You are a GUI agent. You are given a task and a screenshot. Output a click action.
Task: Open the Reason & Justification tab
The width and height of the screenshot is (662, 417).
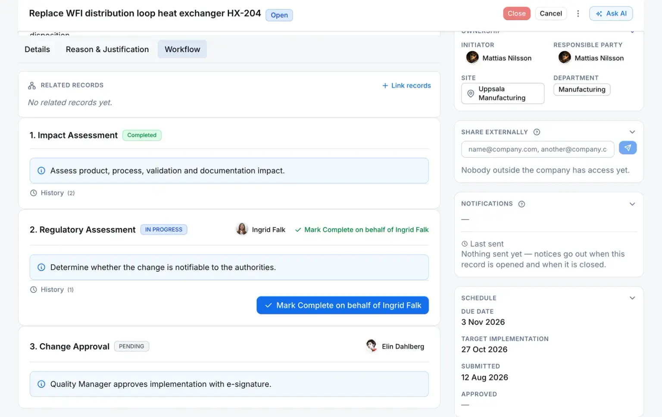[107, 49]
